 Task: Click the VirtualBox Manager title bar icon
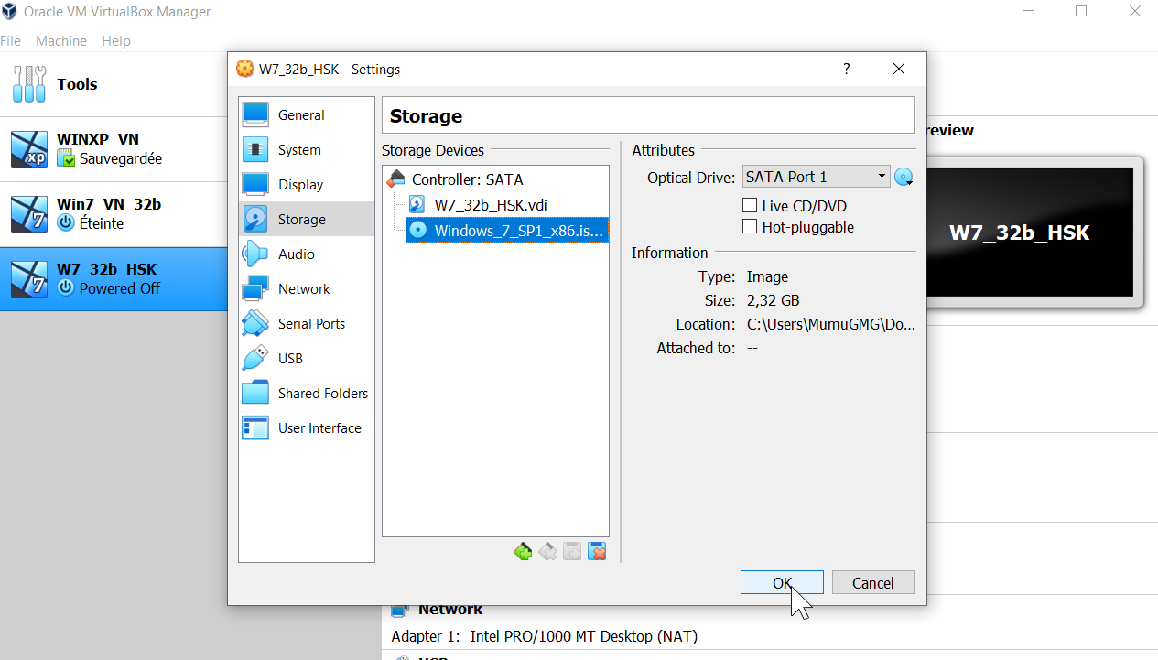point(9,12)
